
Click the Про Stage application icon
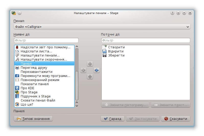(x=17, y=92)
